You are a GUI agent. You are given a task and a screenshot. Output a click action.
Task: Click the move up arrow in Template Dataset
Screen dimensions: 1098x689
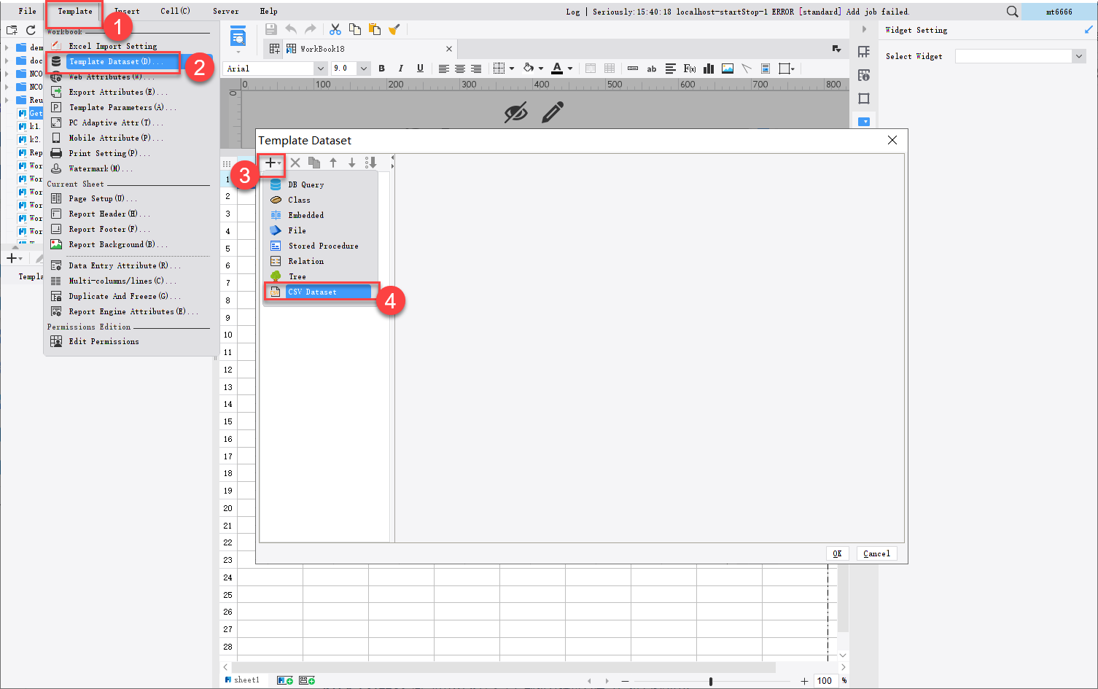pos(333,163)
